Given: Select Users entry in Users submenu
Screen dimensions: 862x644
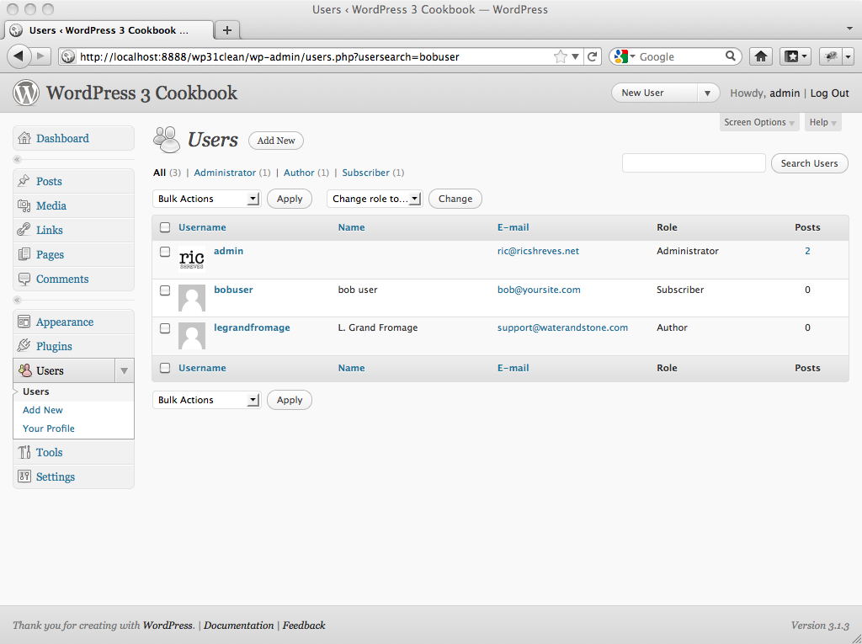Looking at the screenshot, I should 35,391.
